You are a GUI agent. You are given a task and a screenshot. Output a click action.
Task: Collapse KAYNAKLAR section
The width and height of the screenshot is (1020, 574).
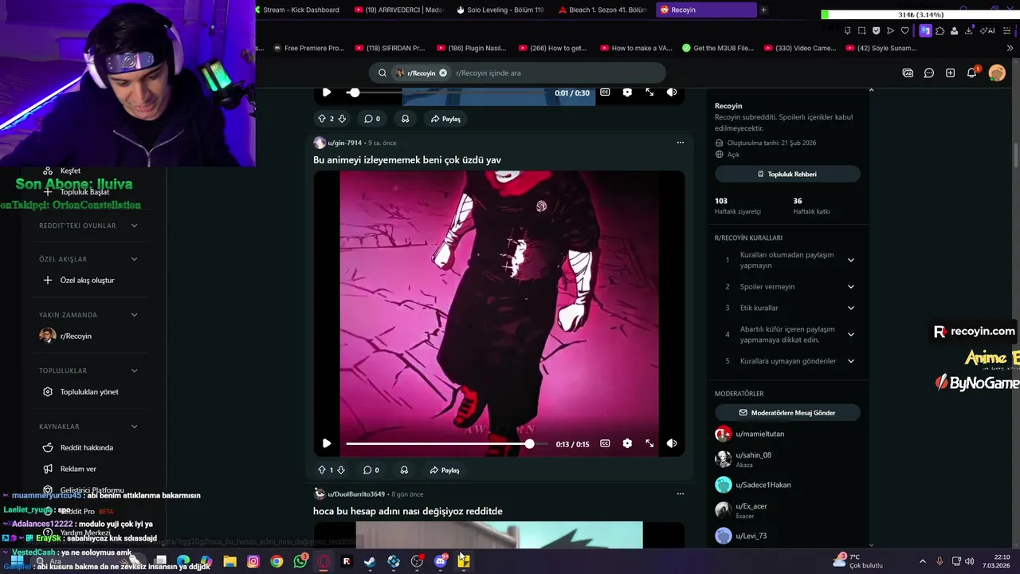[134, 427]
